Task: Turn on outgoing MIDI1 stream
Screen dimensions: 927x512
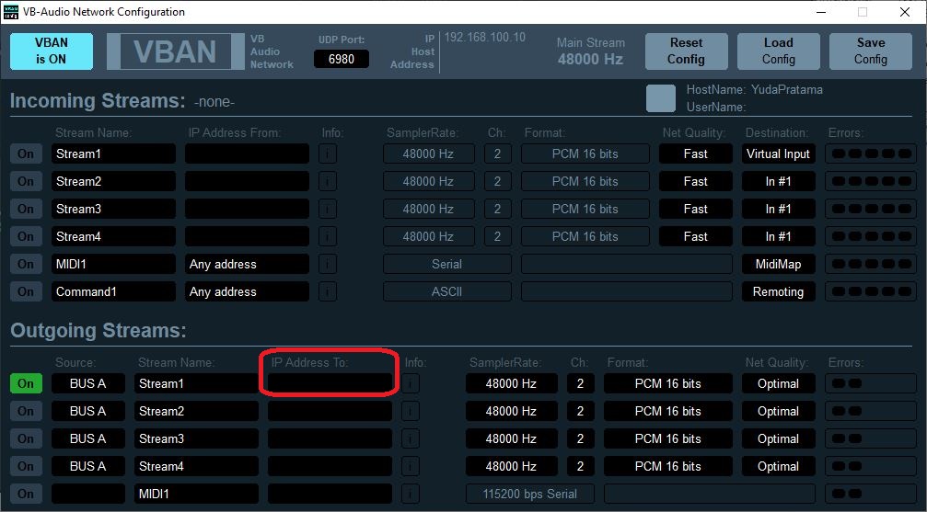Action: click(x=26, y=494)
